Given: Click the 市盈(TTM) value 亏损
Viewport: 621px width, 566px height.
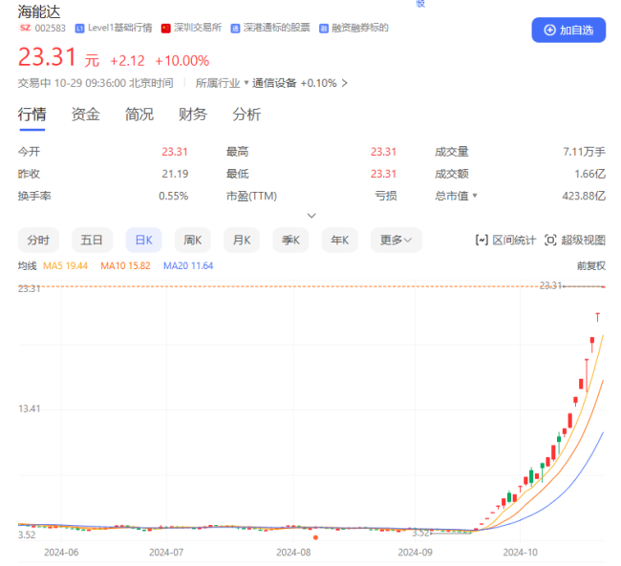Looking at the screenshot, I should [386, 196].
